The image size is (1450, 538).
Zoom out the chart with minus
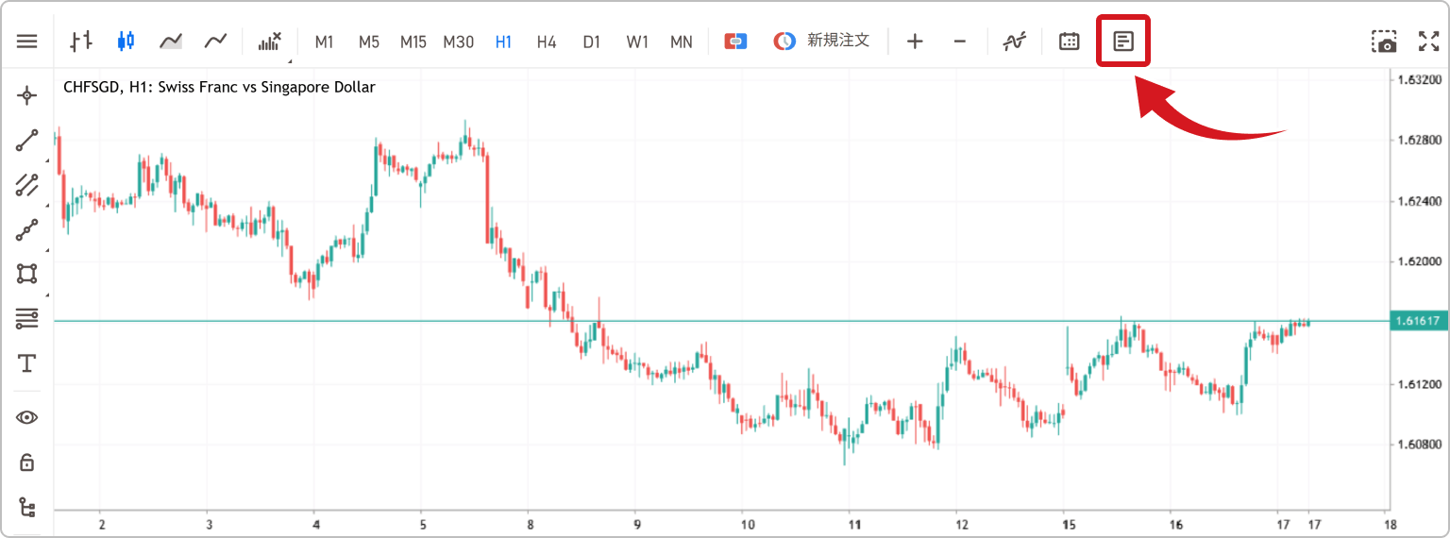pyautogui.click(x=960, y=42)
